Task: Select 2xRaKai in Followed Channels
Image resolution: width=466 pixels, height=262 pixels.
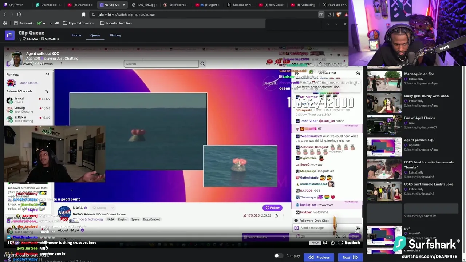Action: tap(28, 119)
